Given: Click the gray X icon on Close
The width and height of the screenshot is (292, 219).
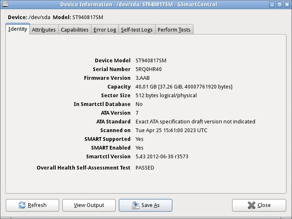Looking at the screenshot, I should (x=251, y=205).
